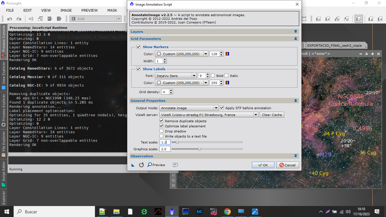Open the markers color picker swatch
This screenshot has width=386, height=217.
[227, 54]
